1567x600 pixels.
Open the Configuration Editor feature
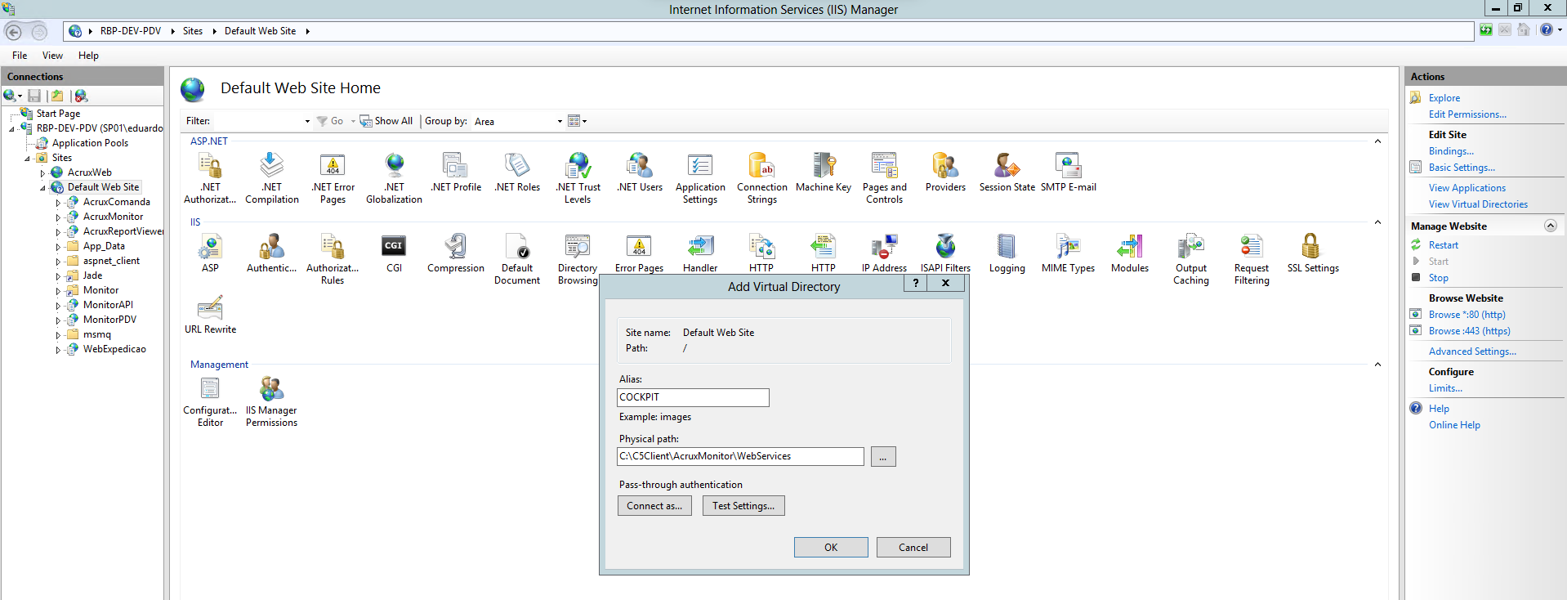210,401
